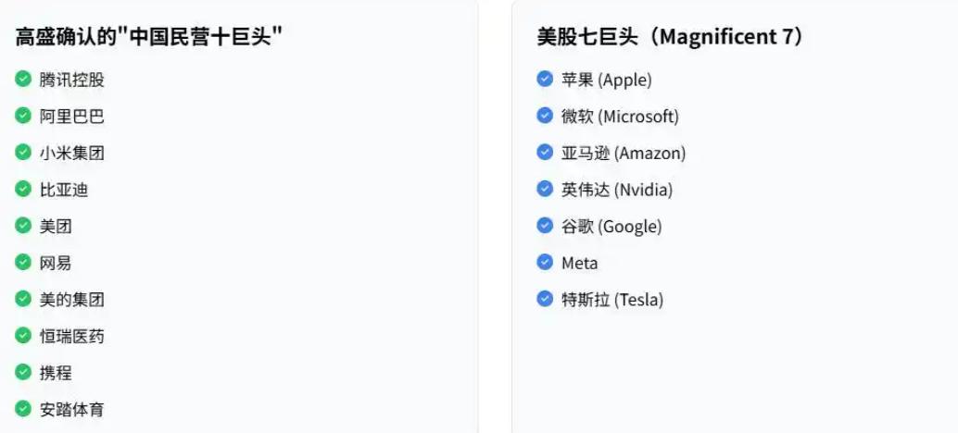
Task: Click the 高盛确认的"中国民营十巨头" heading
Action: [x=149, y=37]
